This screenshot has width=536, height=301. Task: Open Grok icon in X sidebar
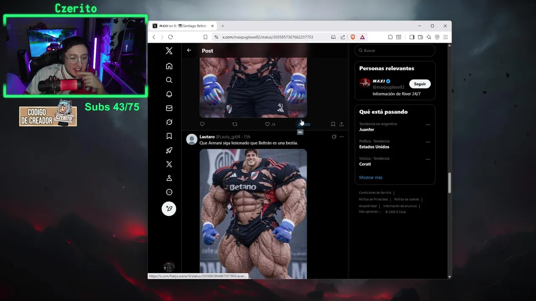click(169, 122)
